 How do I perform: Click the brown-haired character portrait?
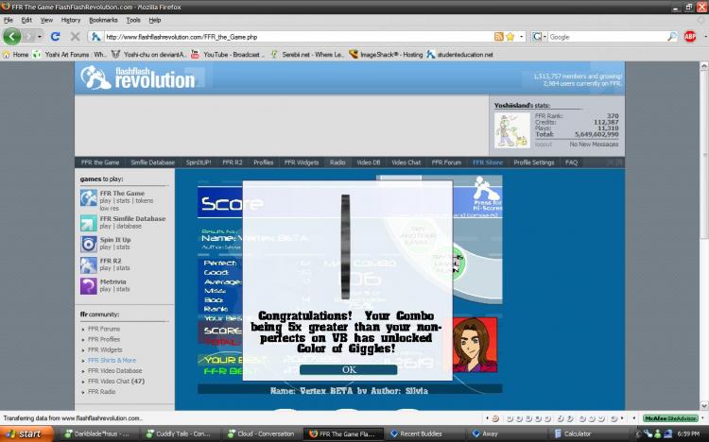coord(475,345)
